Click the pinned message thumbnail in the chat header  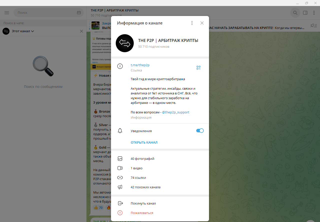[95, 25]
